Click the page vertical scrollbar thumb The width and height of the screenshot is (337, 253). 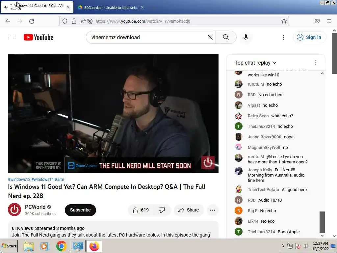334,53
